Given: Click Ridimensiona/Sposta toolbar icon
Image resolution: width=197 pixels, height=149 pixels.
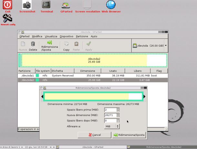Looking at the screenshot, I should click(x=50, y=45).
